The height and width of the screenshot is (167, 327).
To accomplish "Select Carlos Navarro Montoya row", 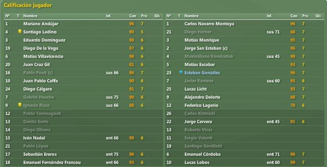I will (x=245, y=24).
